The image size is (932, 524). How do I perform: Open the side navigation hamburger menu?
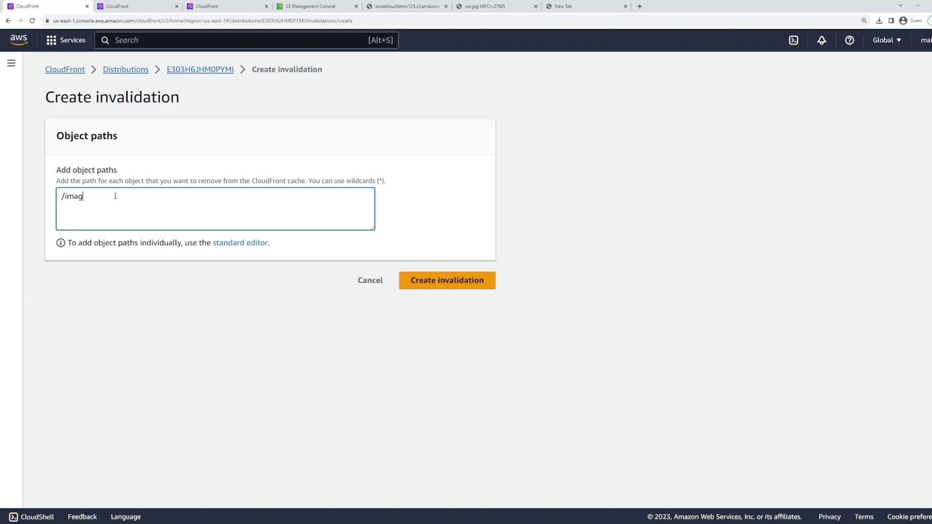coord(11,63)
